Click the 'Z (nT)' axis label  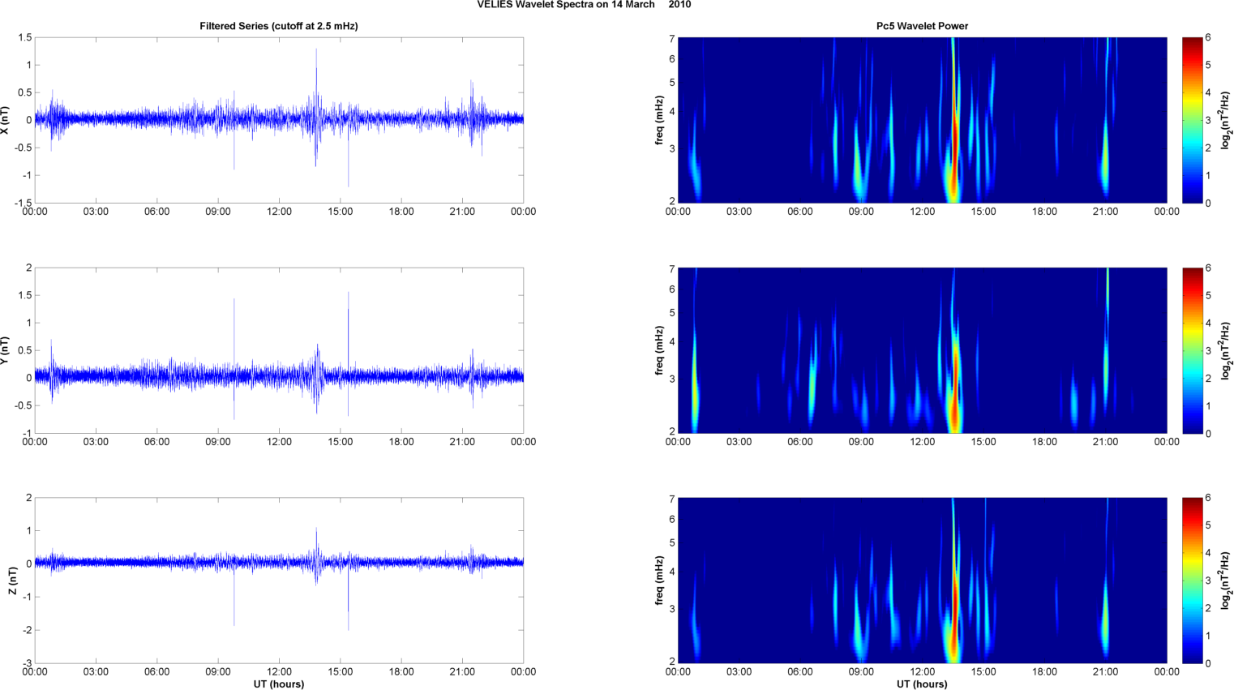point(12,581)
